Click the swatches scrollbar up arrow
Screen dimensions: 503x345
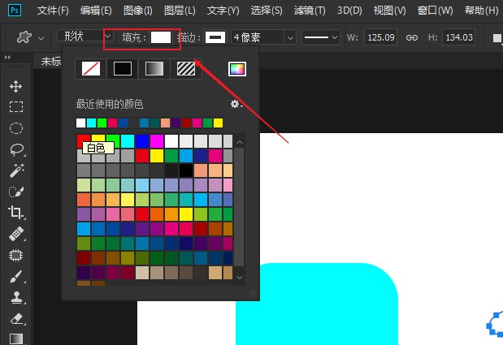(240, 142)
